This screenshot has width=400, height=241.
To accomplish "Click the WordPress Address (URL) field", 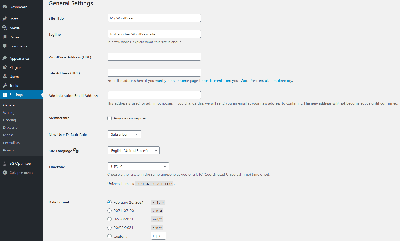I will coord(154,57).
